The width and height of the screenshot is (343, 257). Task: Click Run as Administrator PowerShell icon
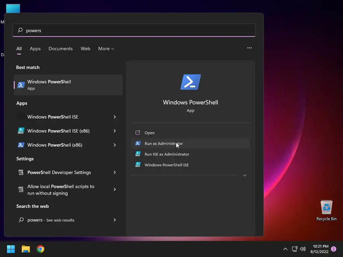point(138,143)
